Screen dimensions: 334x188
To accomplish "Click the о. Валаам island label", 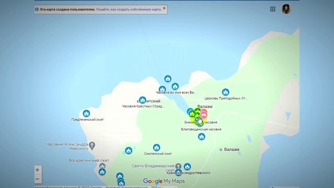I will [230, 149].
